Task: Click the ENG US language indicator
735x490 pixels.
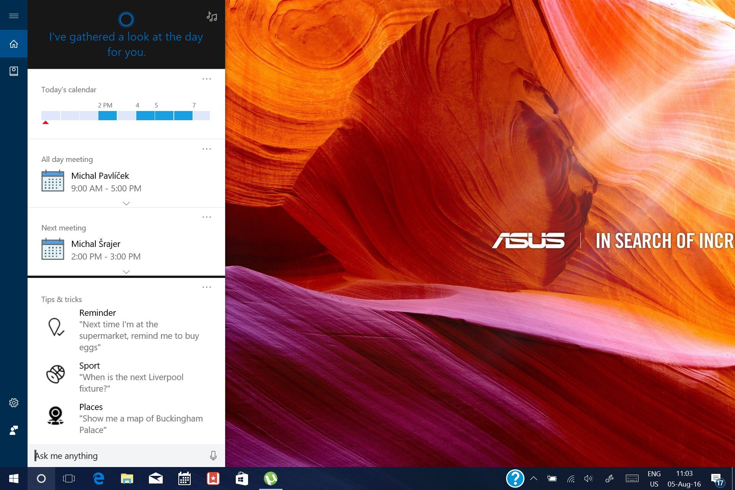Action: (x=654, y=479)
